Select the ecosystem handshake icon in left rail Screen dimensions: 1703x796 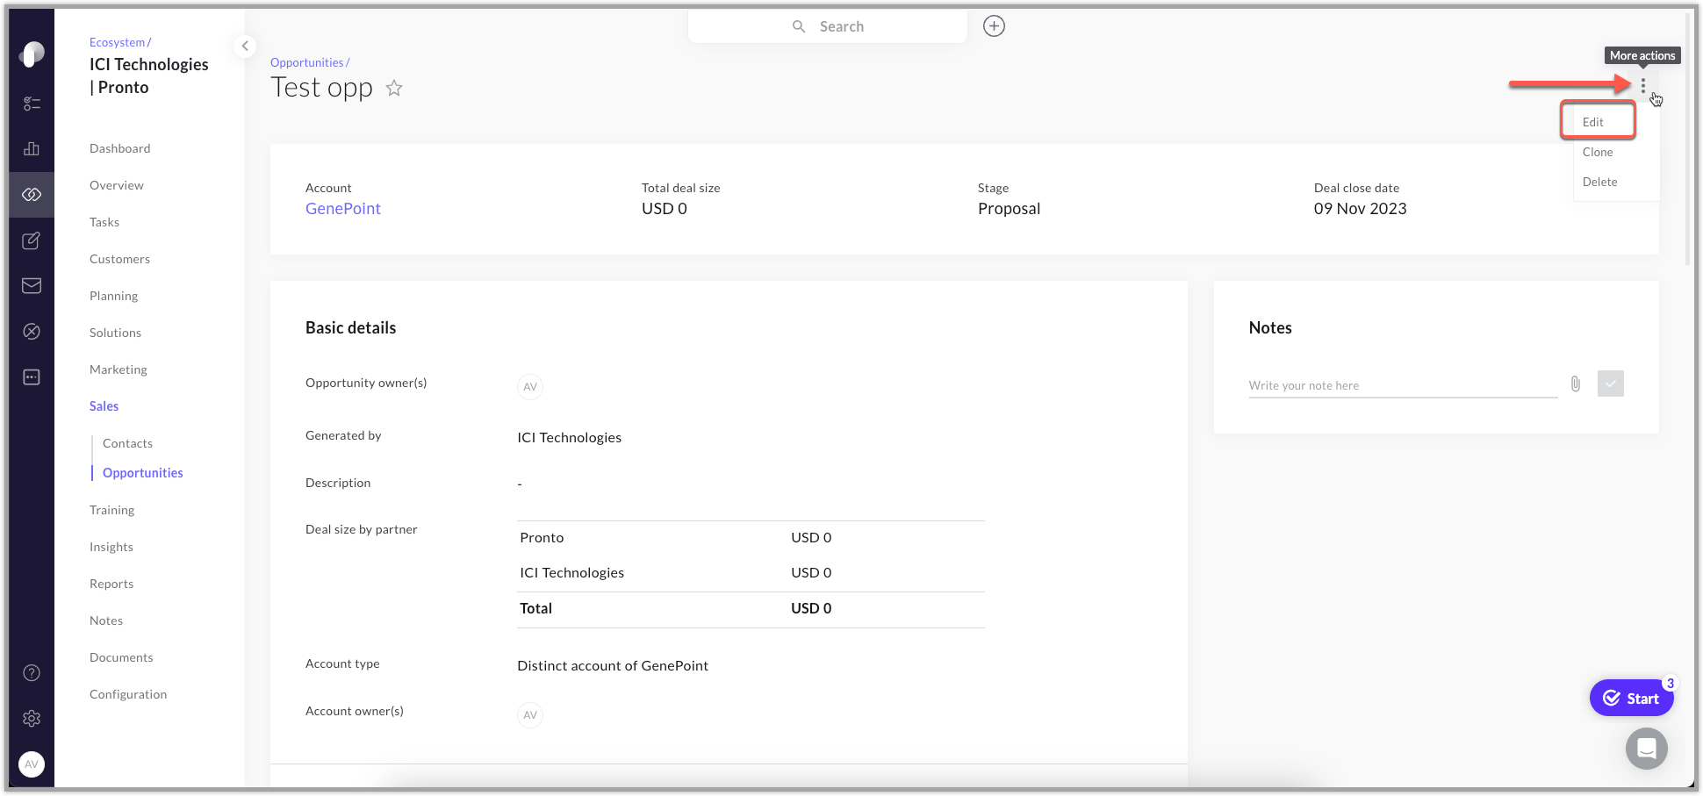click(x=32, y=194)
